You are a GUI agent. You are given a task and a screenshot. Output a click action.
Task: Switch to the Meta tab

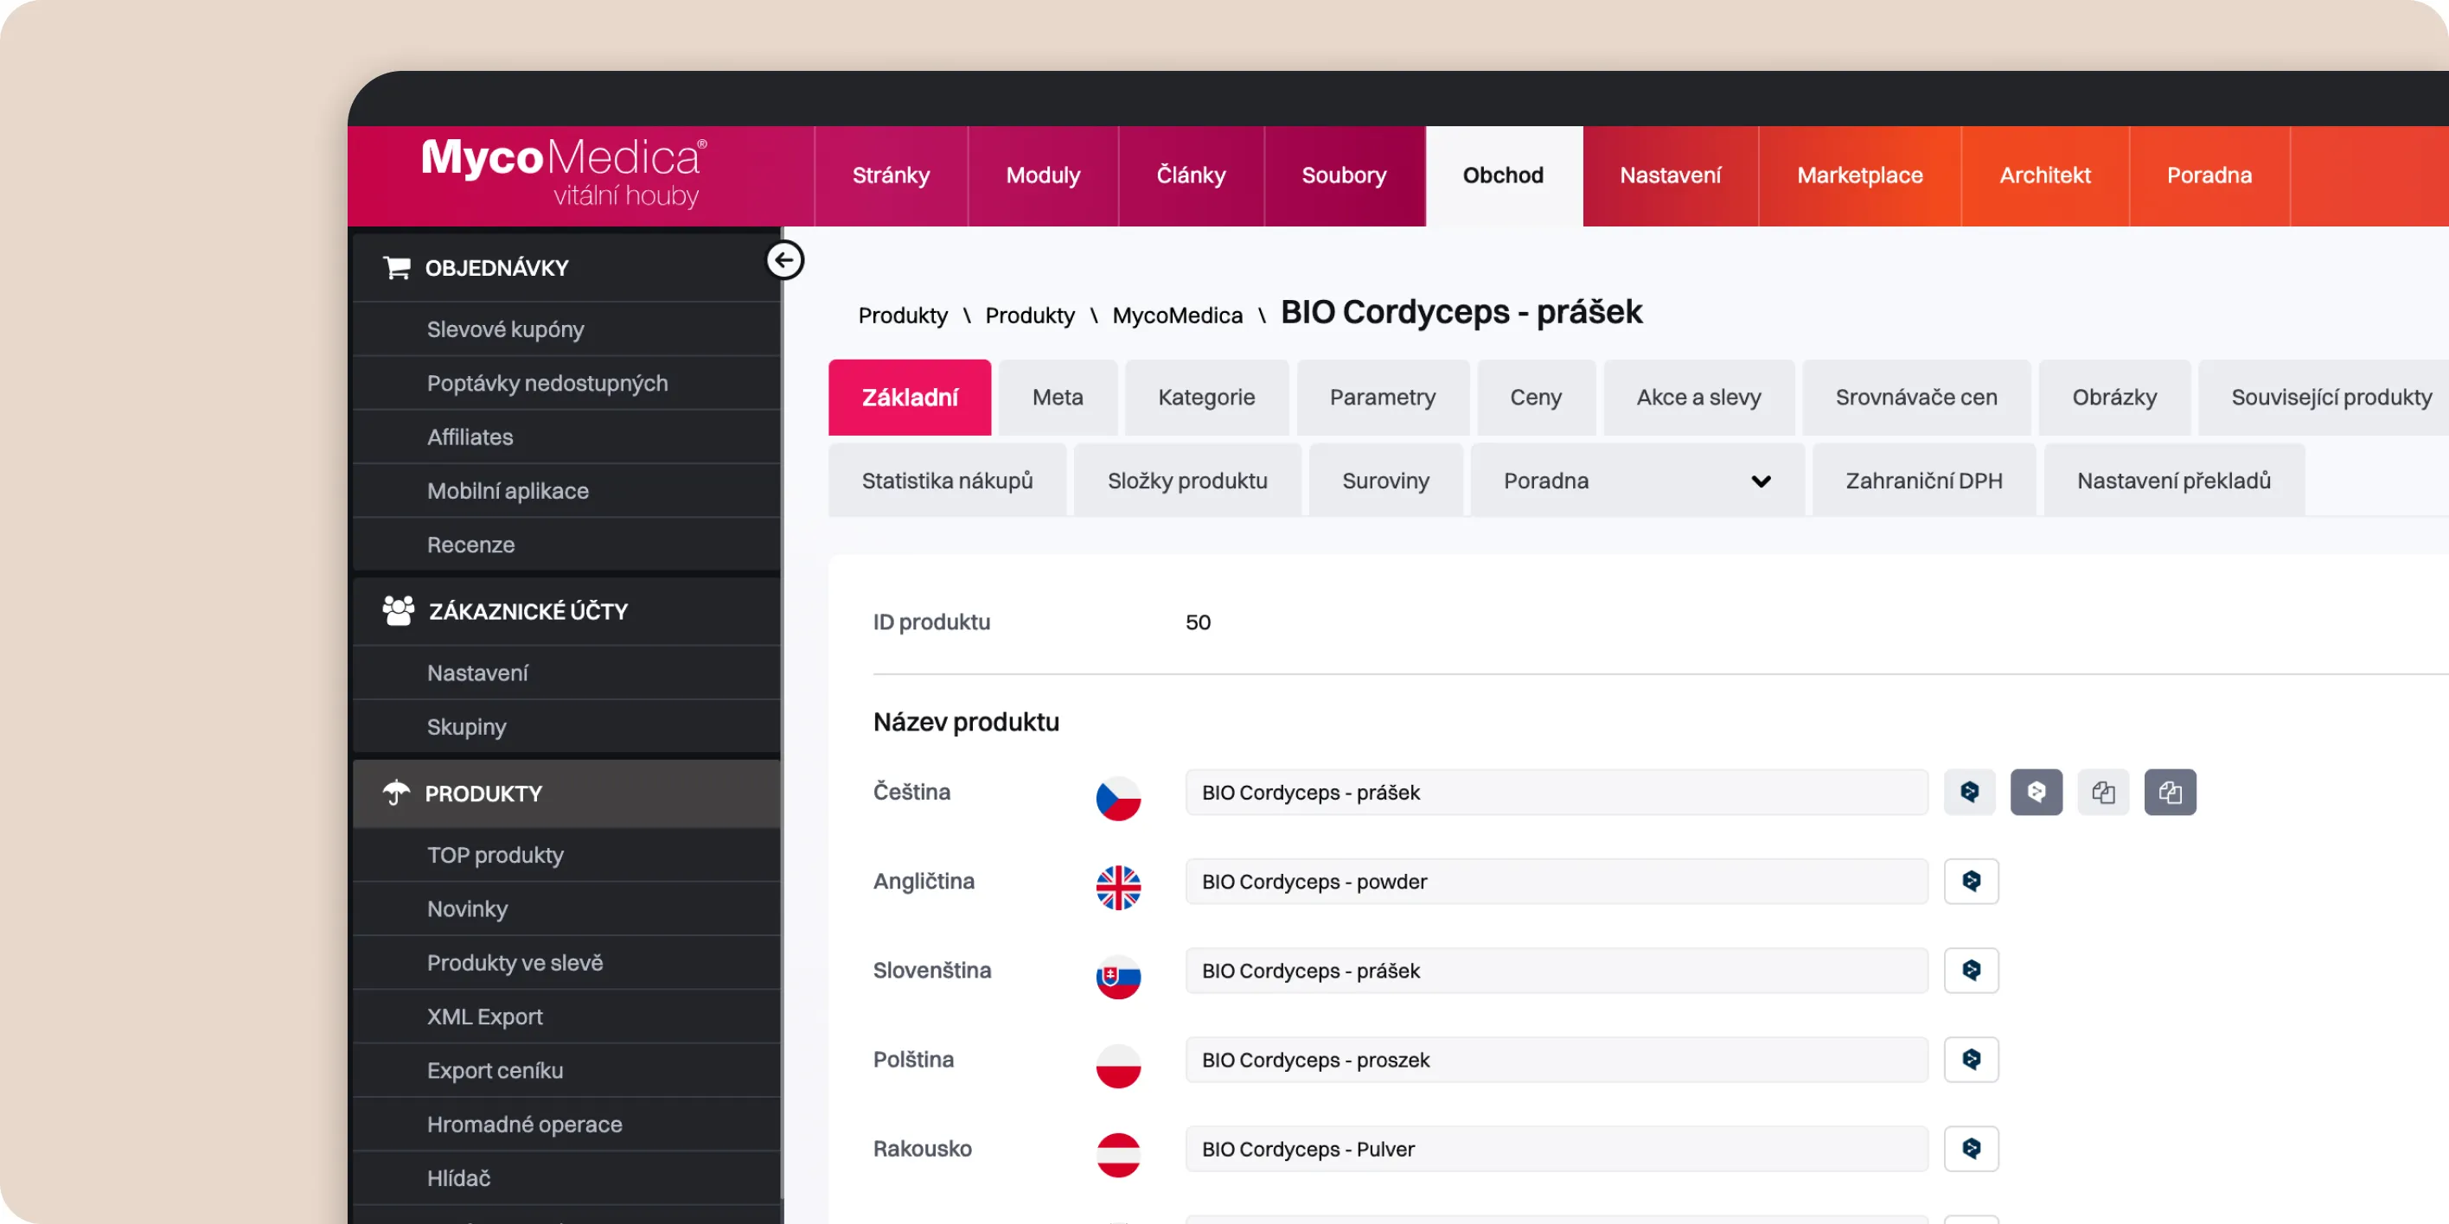coord(1058,398)
